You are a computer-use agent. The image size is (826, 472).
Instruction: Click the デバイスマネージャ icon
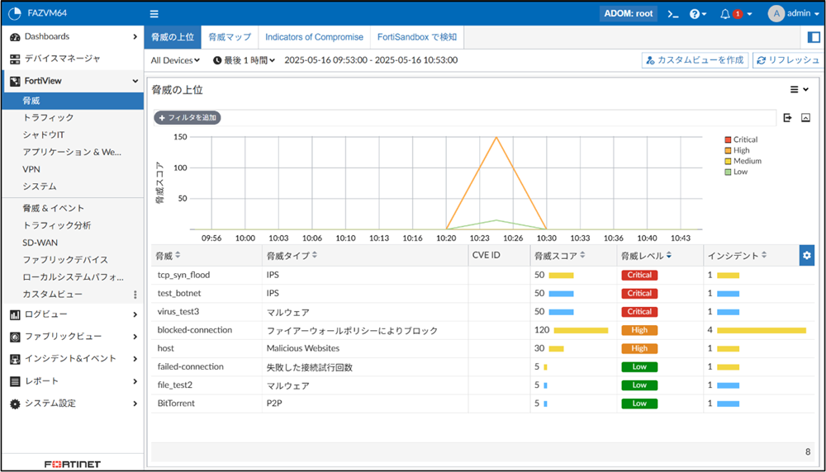pyautogui.click(x=15, y=59)
